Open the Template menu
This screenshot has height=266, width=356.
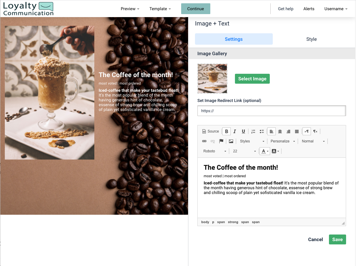[x=160, y=9]
